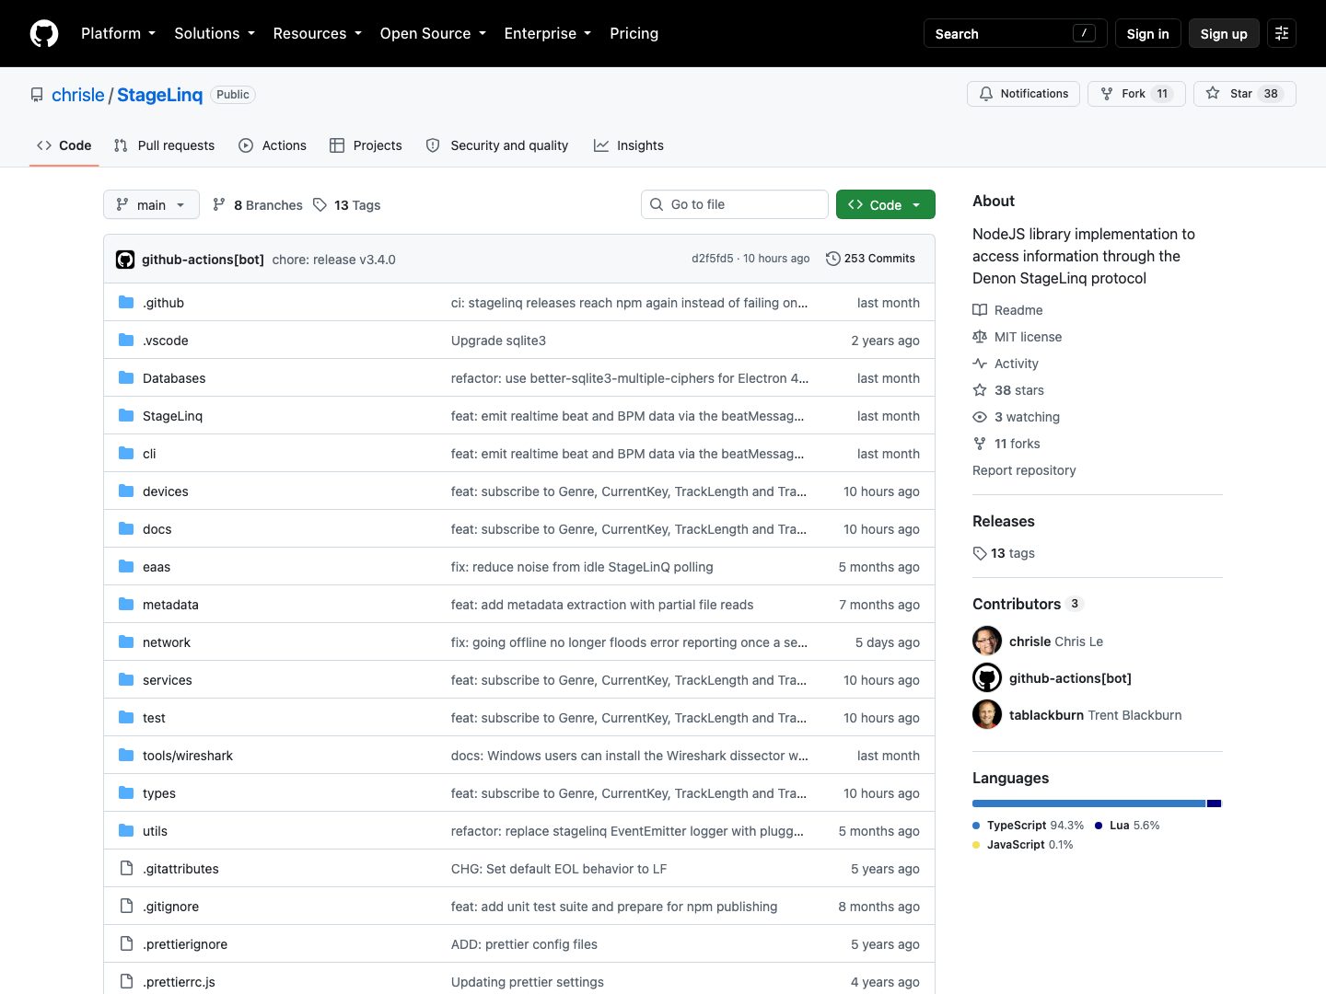Expand the Resources menu
The height and width of the screenshot is (994, 1326).
(317, 33)
